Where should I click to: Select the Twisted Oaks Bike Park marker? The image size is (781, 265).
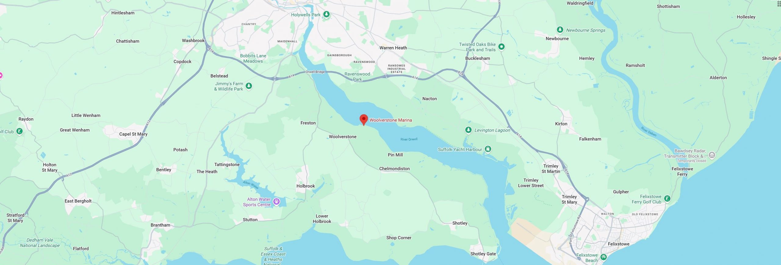pos(502,47)
